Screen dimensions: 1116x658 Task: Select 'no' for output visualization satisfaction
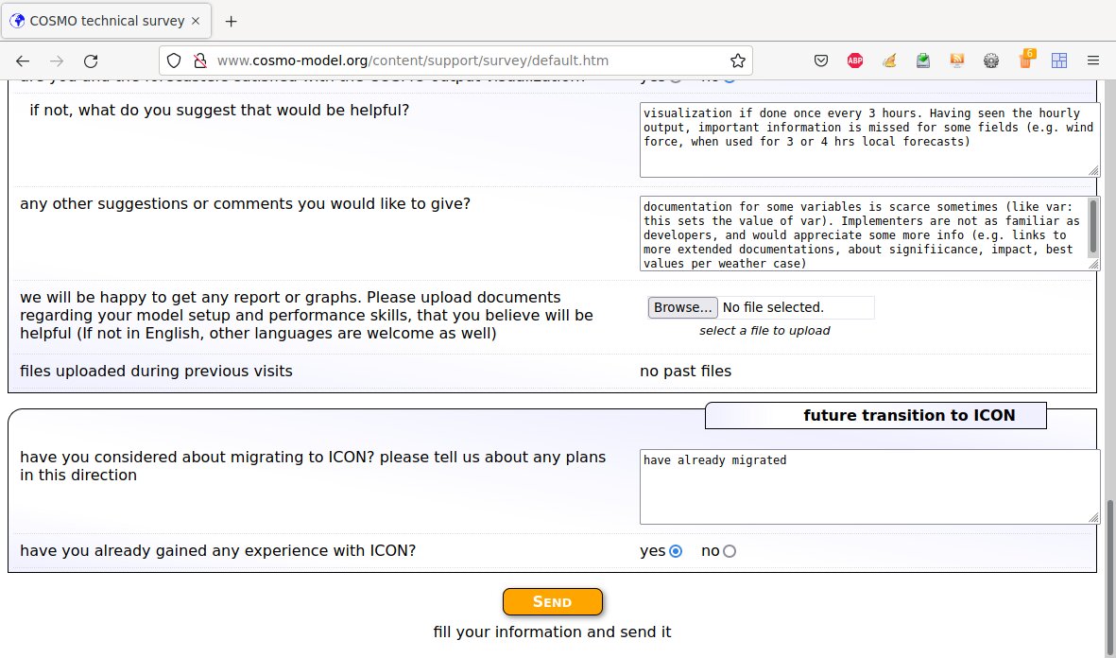coord(729,79)
